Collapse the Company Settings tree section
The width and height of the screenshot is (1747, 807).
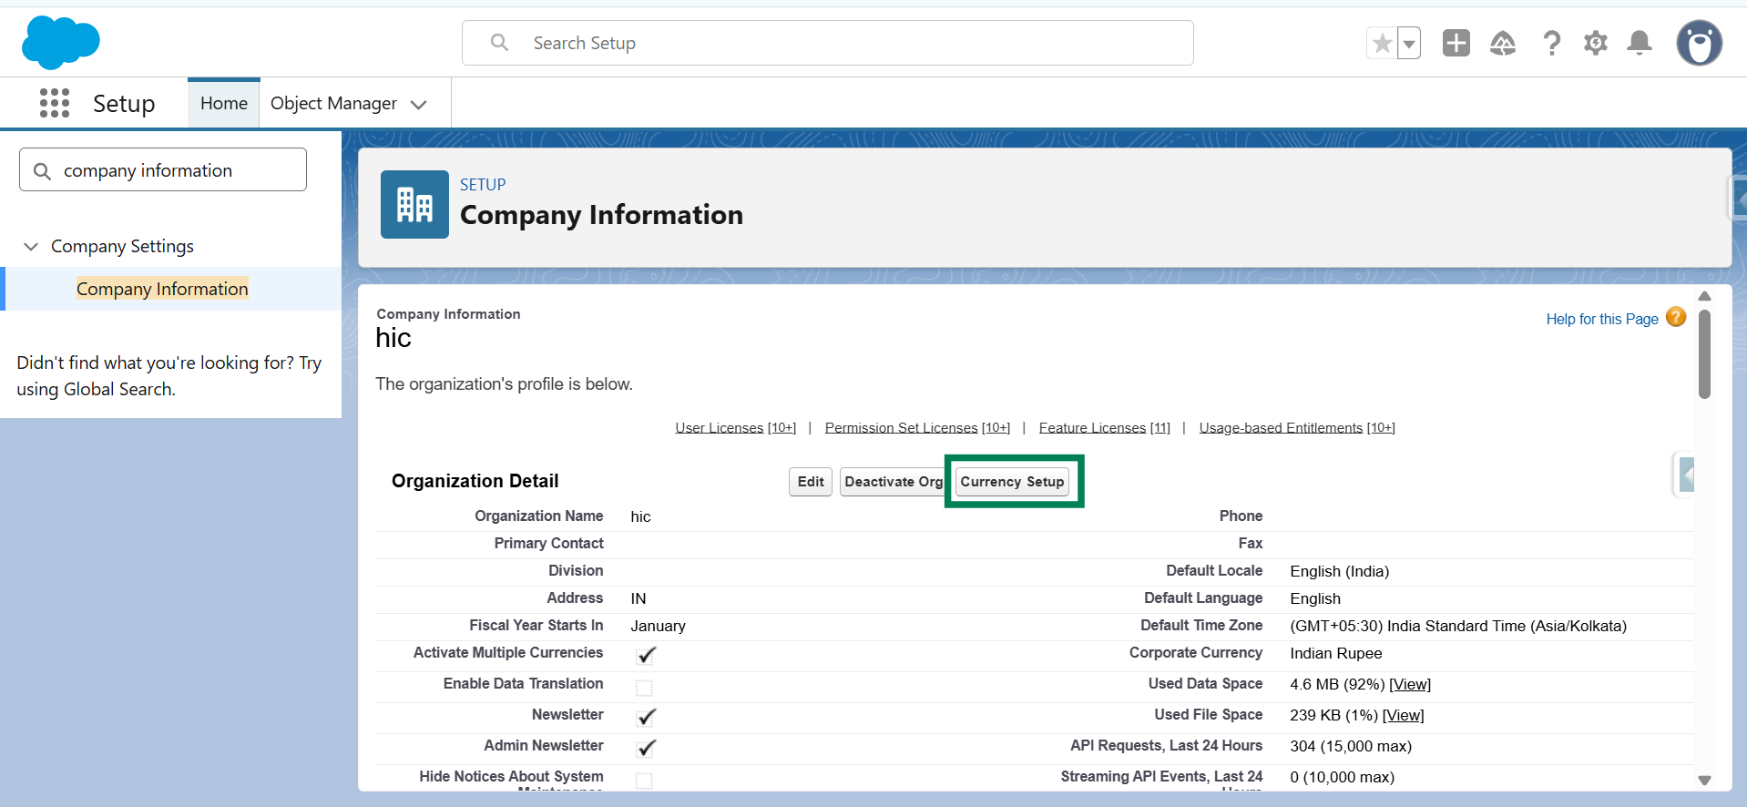(31, 247)
